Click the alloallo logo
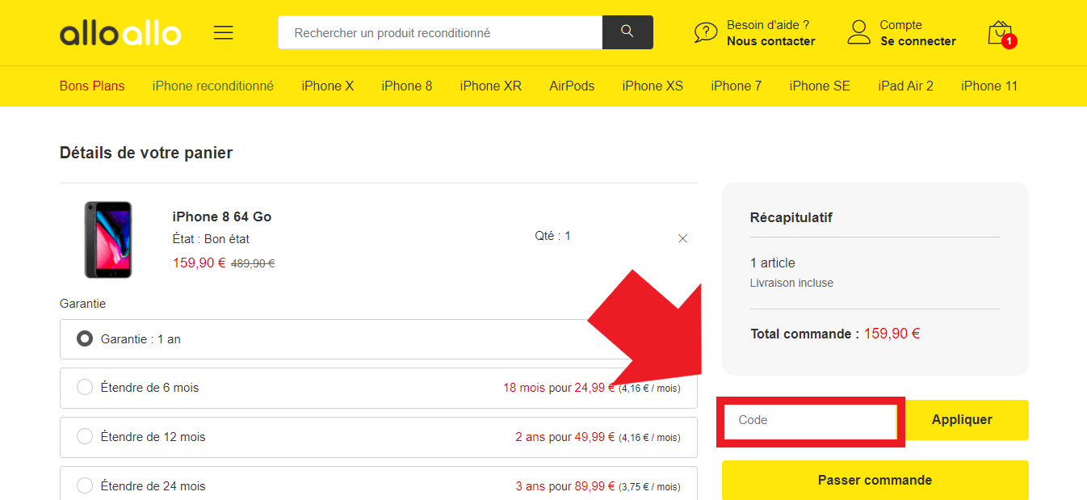 coord(120,33)
